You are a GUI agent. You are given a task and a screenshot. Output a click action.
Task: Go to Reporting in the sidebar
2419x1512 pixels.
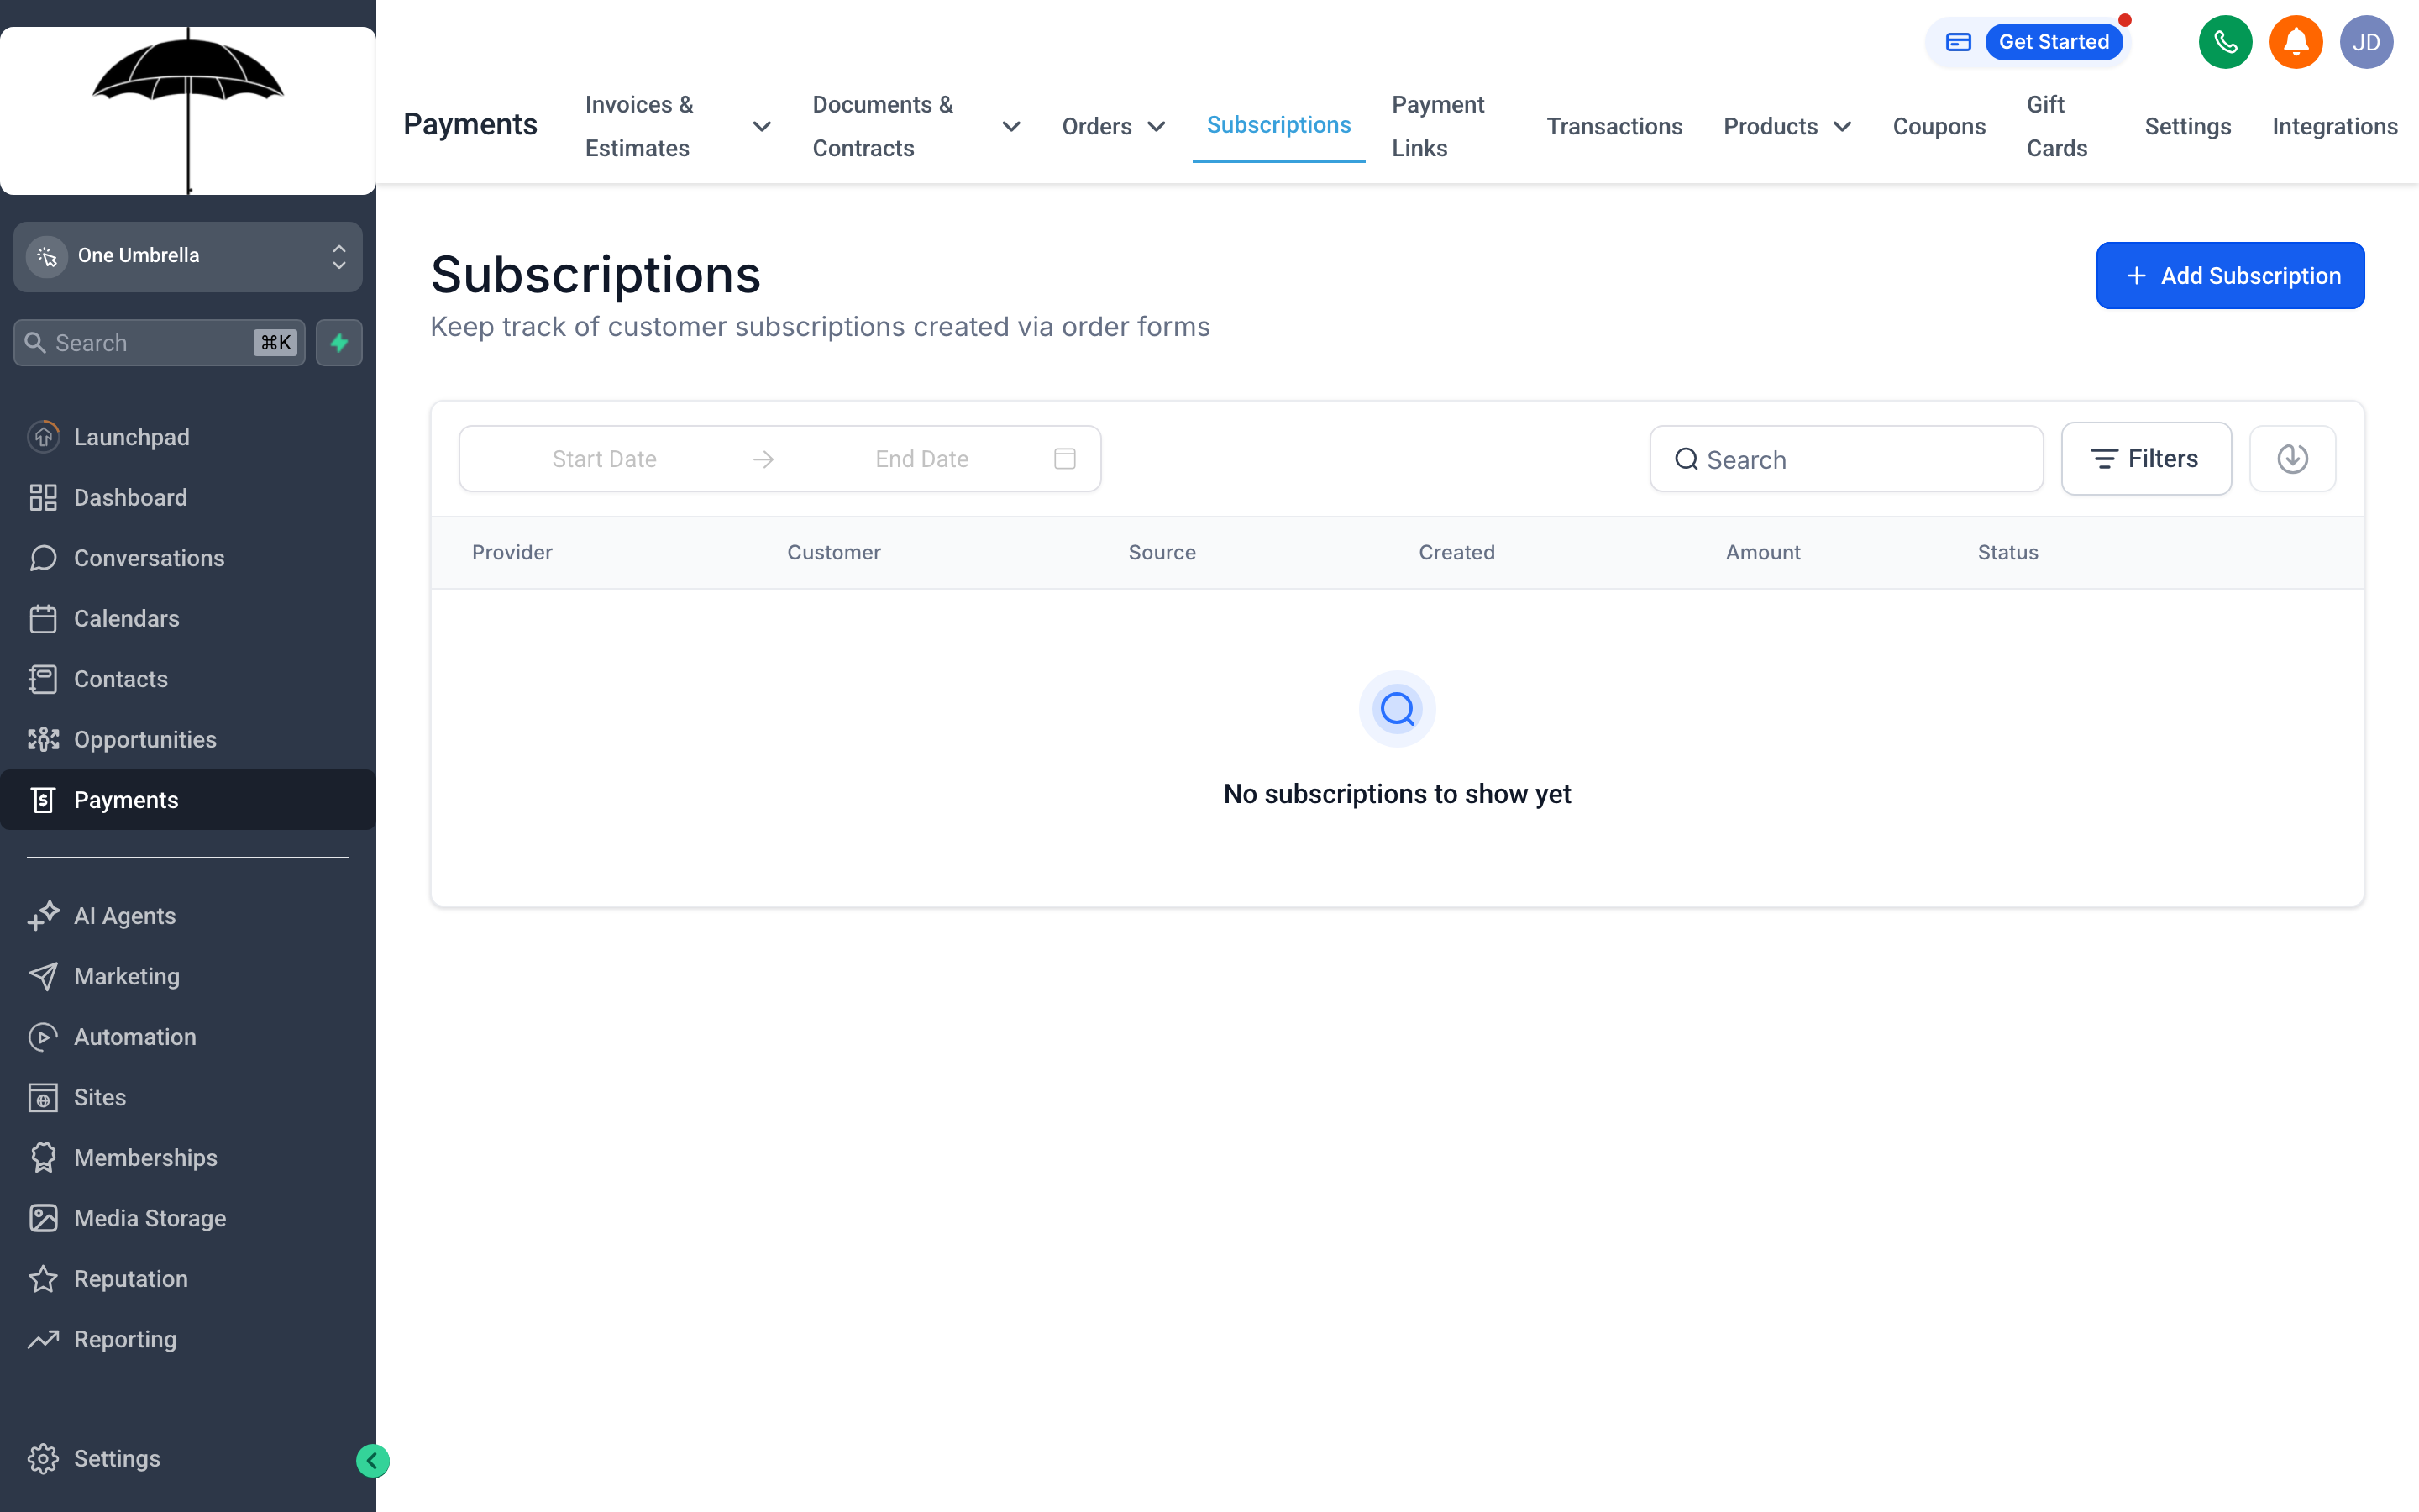125,1339
